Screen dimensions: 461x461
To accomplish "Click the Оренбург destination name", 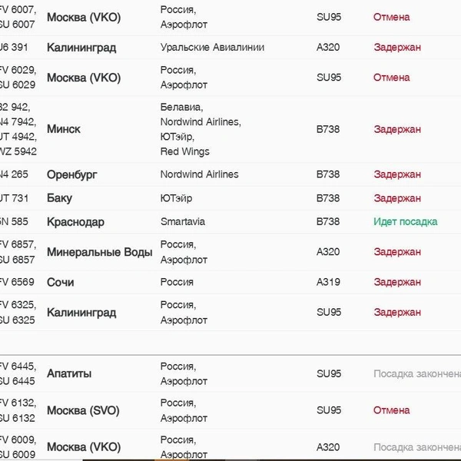I will click(71, 174).
